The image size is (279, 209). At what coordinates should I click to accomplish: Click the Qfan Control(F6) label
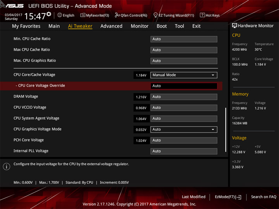coord(134,15)
